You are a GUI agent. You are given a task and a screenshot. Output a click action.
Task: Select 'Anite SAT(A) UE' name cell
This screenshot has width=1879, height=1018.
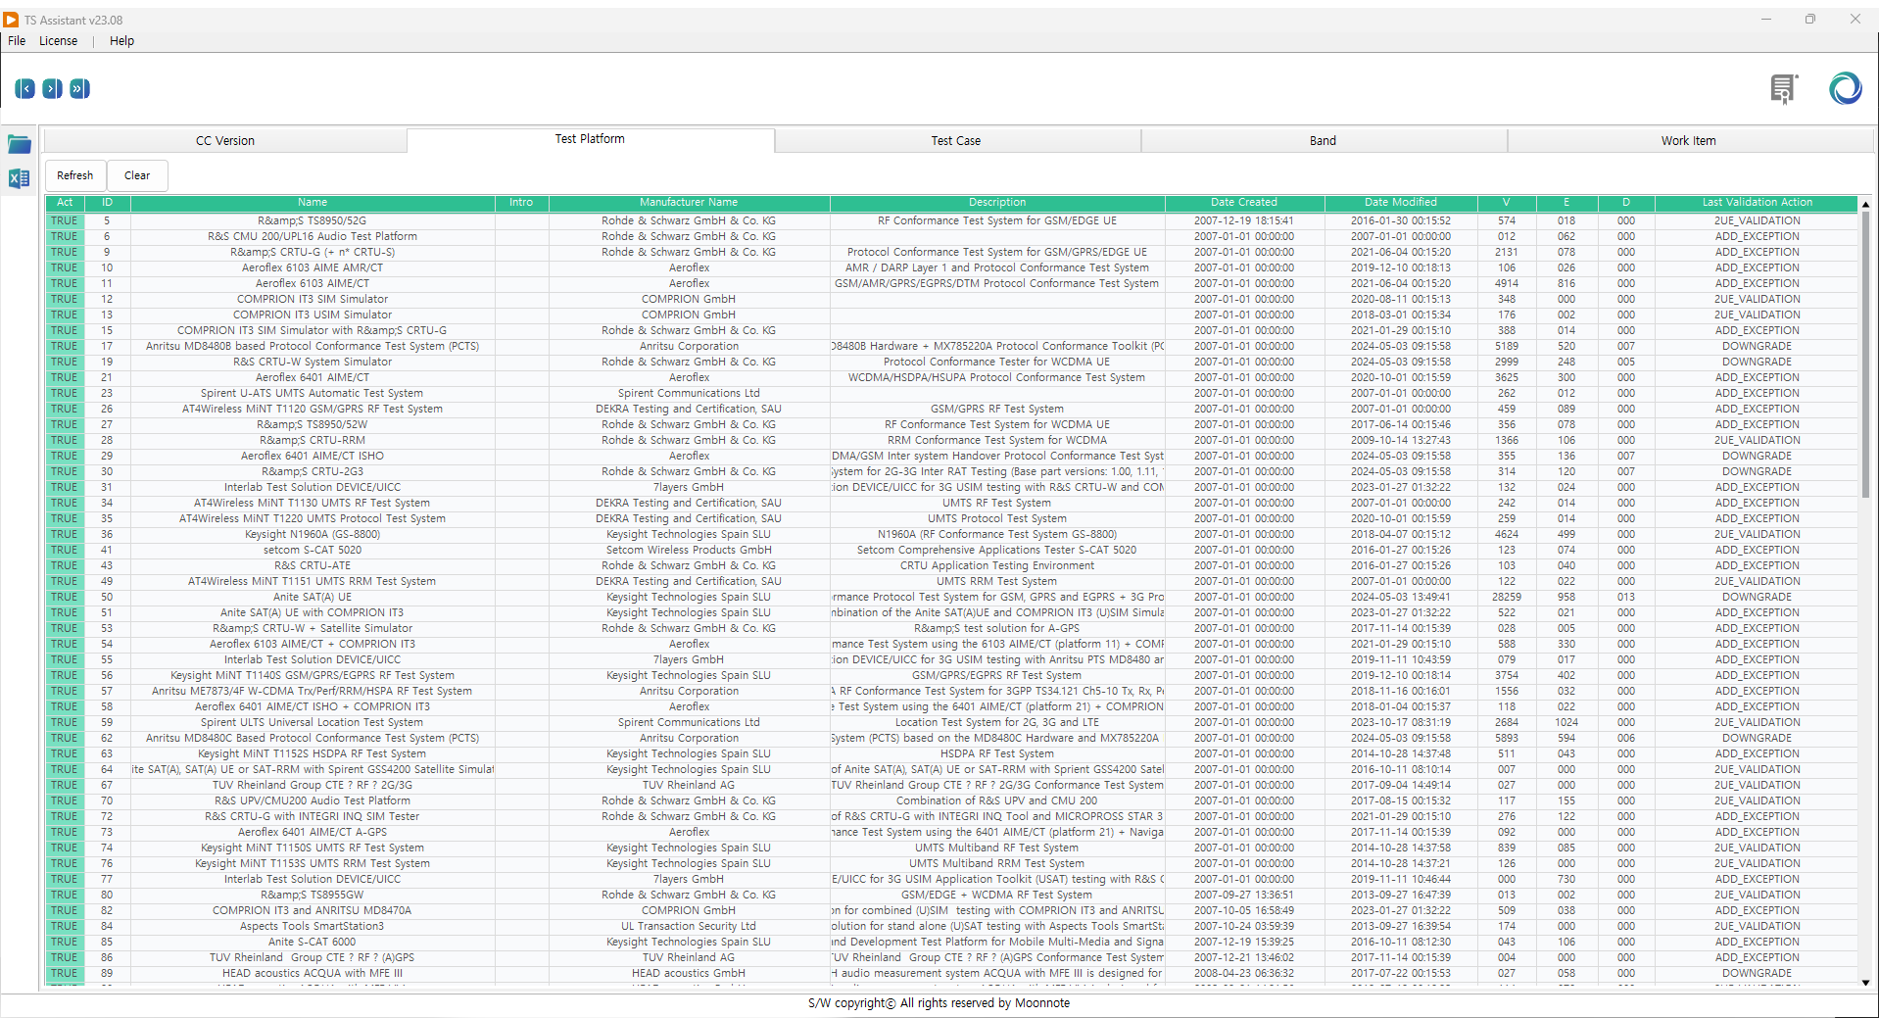tap(313, 598)
